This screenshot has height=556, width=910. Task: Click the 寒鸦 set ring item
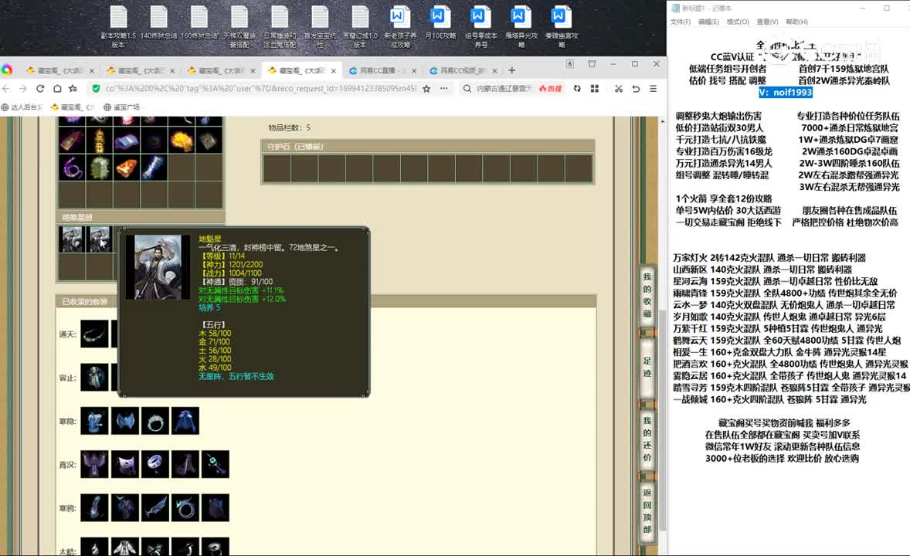(185, 508)
